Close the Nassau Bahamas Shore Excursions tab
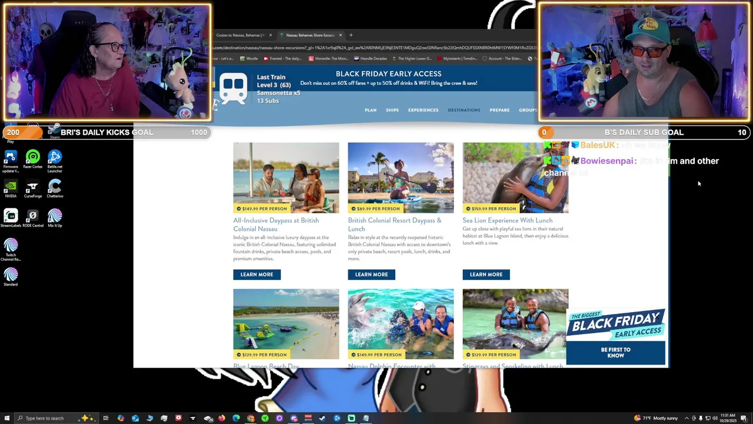The width and height of the screenshot is (753, 424). click(341, 35)
